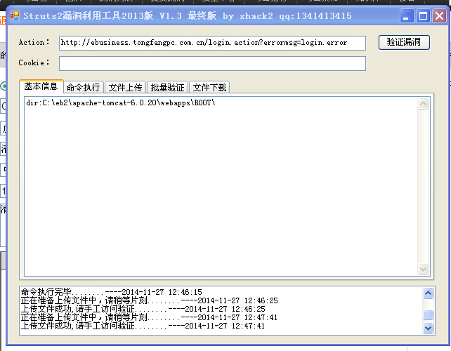The width and height of the screenshot is (451, 351).
Task: Click log line 命令执行完毕 12:46:15
Action: point(111,292)
